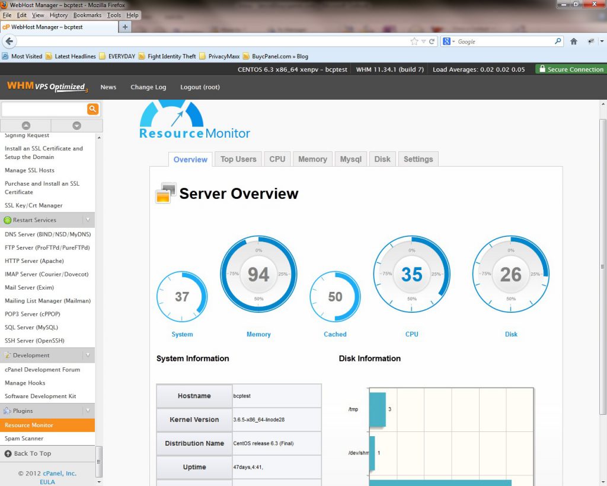Click the main page vertical scrollbar
The height and width of the screenshot is (486, 607).
pos(603,266)
